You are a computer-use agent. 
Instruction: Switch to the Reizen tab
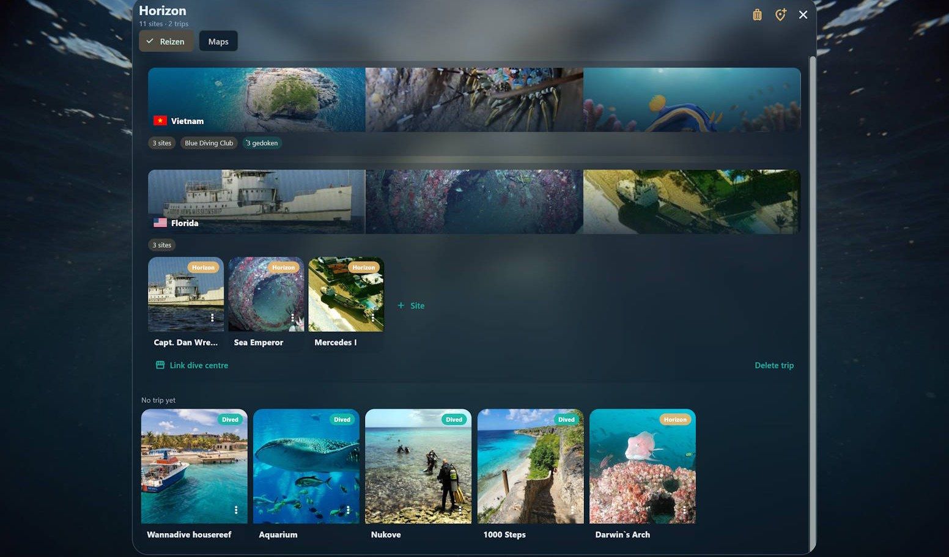166,42
